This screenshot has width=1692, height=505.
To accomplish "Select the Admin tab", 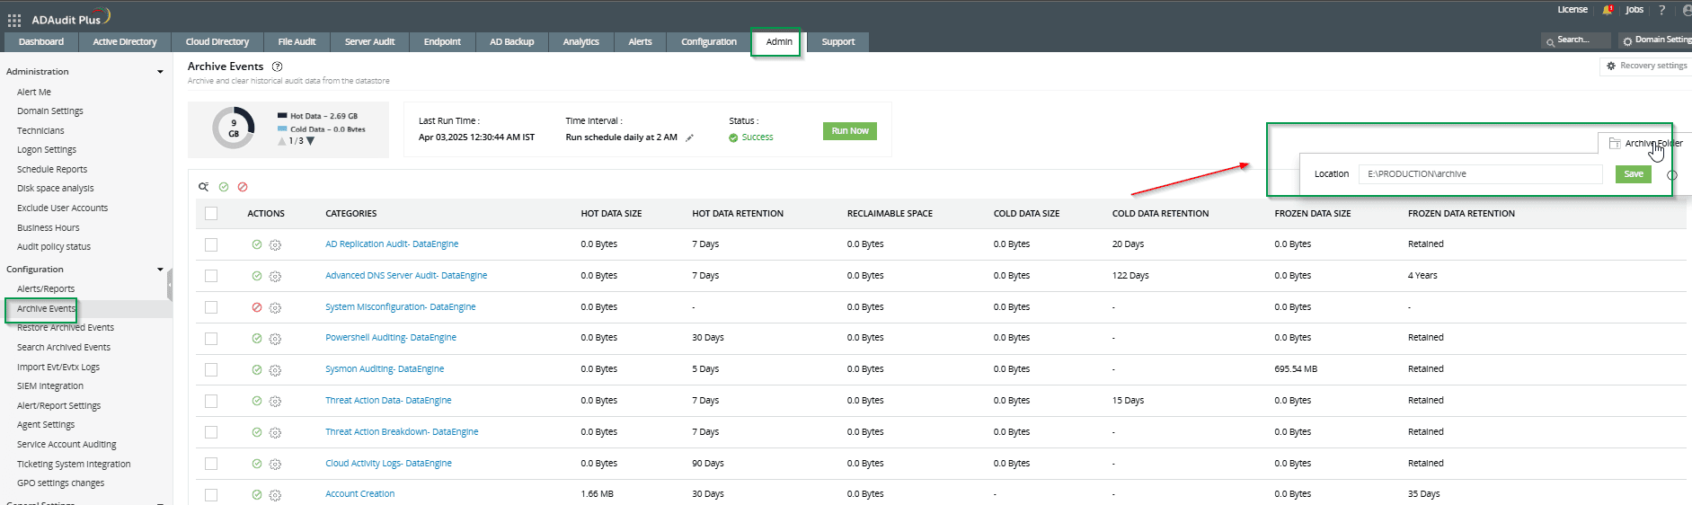I will coord(779,42).
